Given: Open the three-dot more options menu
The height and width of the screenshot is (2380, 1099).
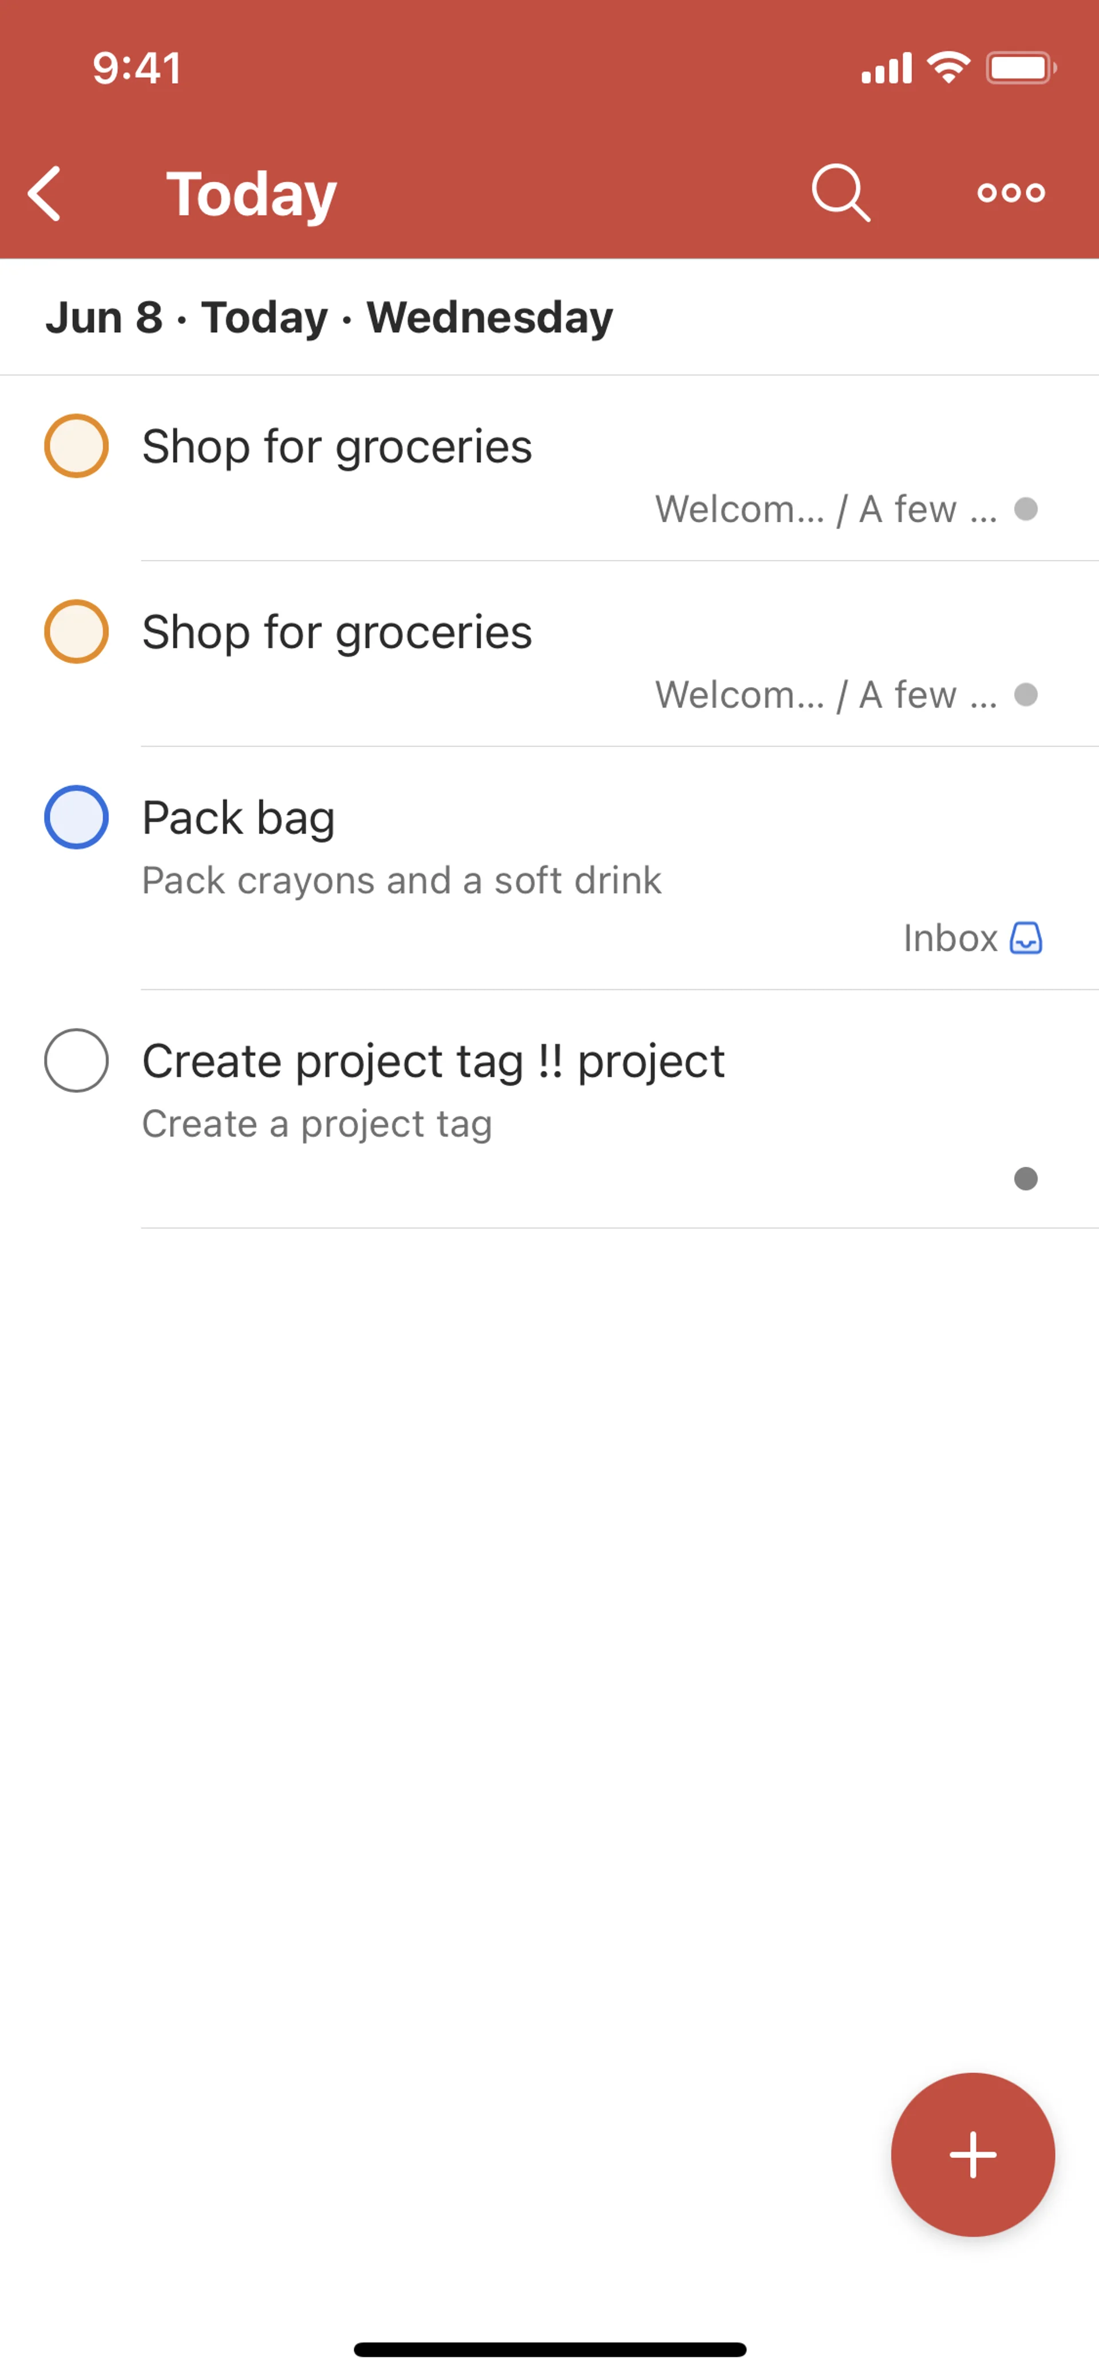Looking at the screenshot, I should (x=1011, y=193).
